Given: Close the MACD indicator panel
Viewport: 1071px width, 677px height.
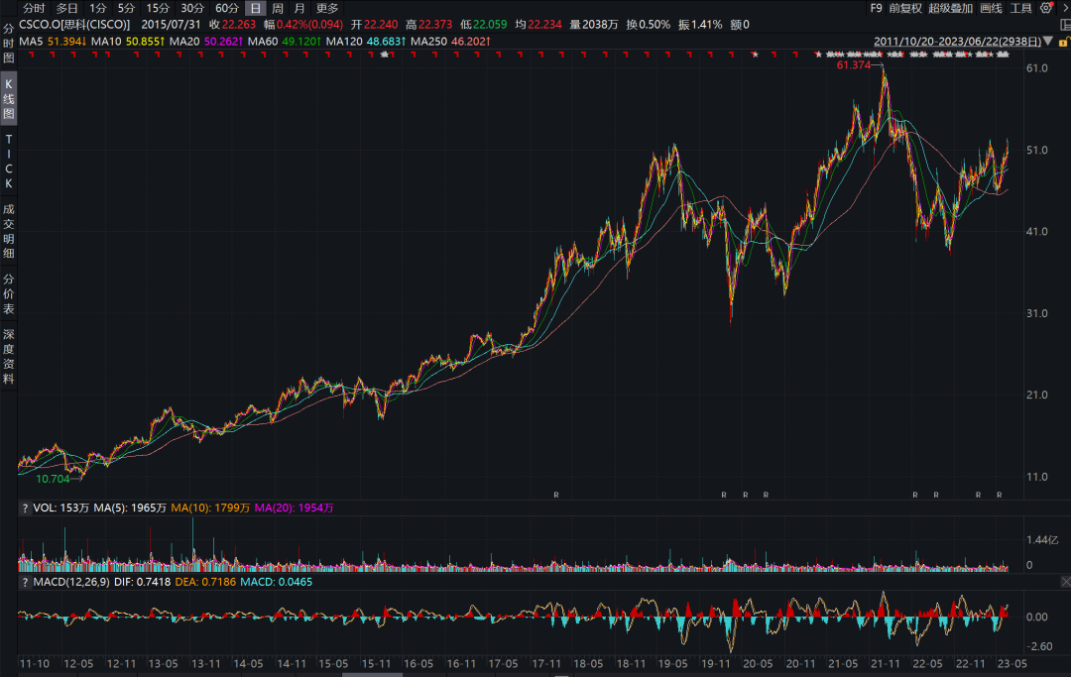Looking at the screenshot, I should pos(1065,582).
